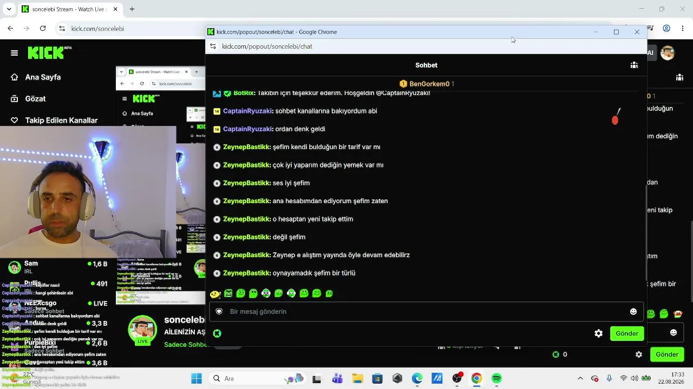
Task: Open the emoji picker in the popout message box
Action: [x=633, y=311]
